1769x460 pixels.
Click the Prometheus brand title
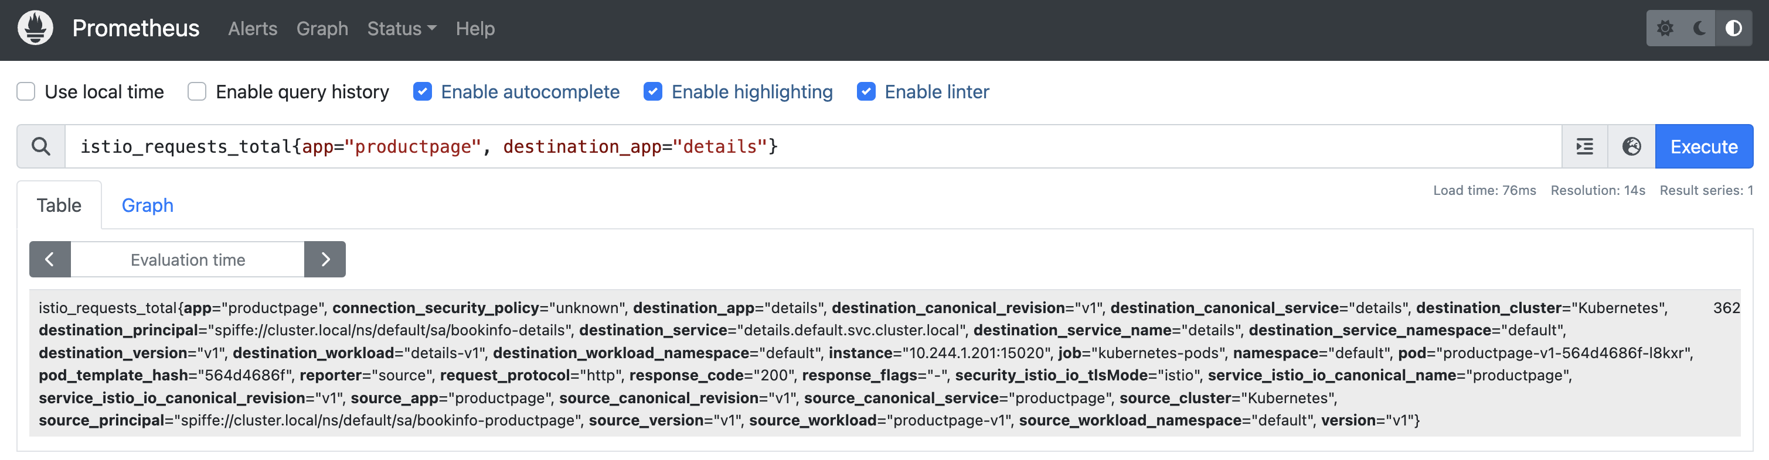point(136,28)
